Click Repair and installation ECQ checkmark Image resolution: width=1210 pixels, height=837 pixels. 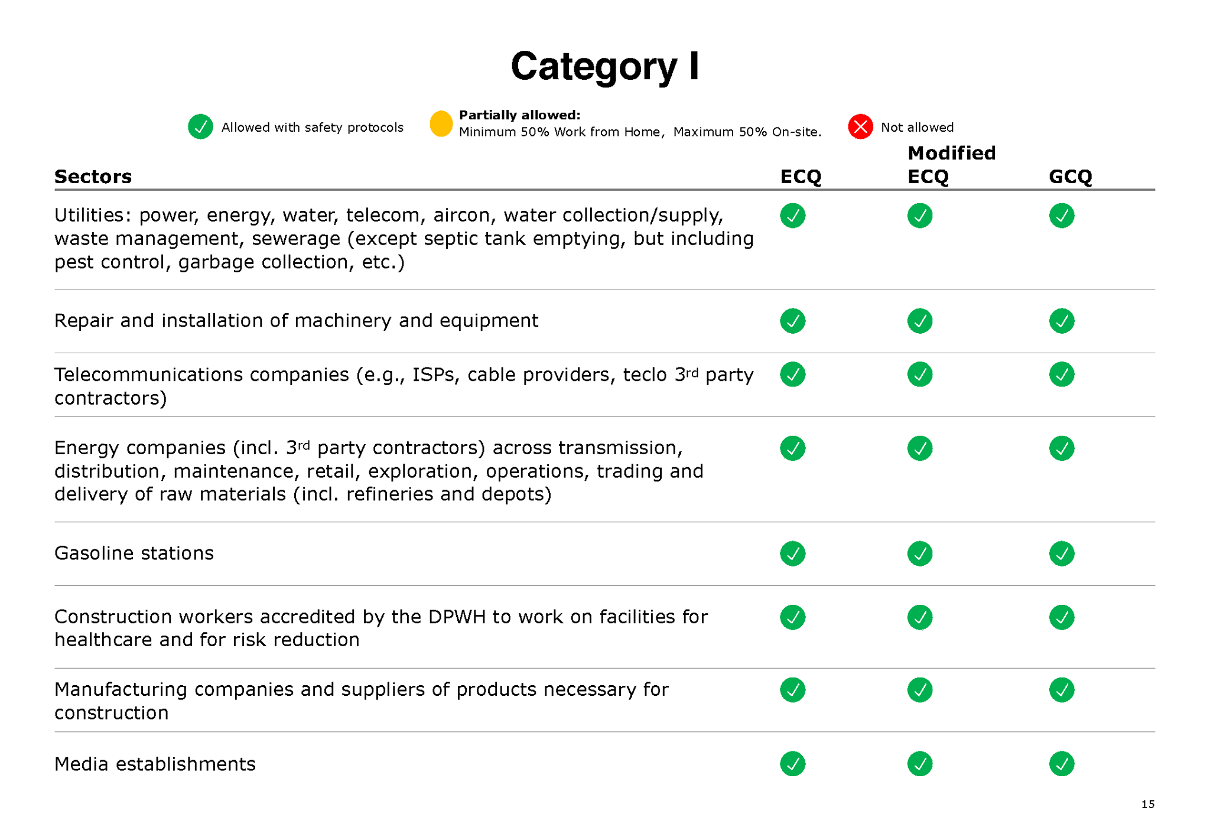pos(792,321)
